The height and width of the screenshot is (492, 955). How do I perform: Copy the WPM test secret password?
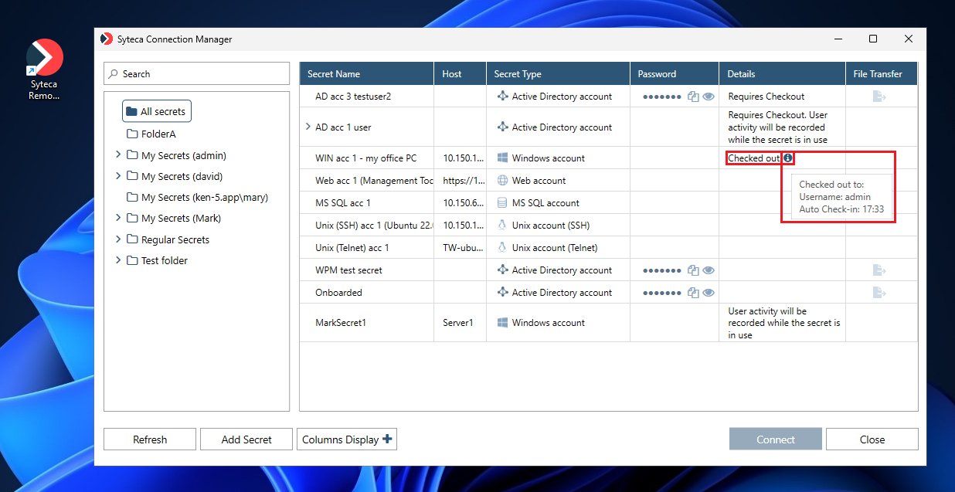(693, 270)
